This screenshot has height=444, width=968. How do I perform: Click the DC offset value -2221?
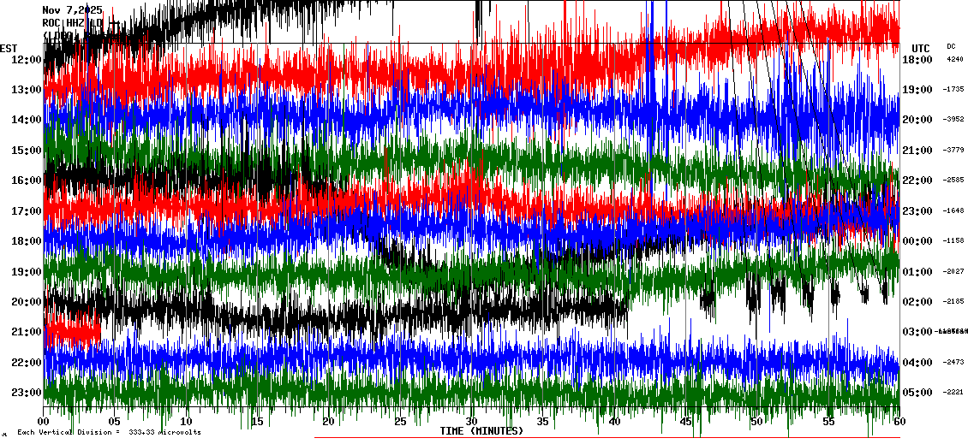[x=954, y=393]
